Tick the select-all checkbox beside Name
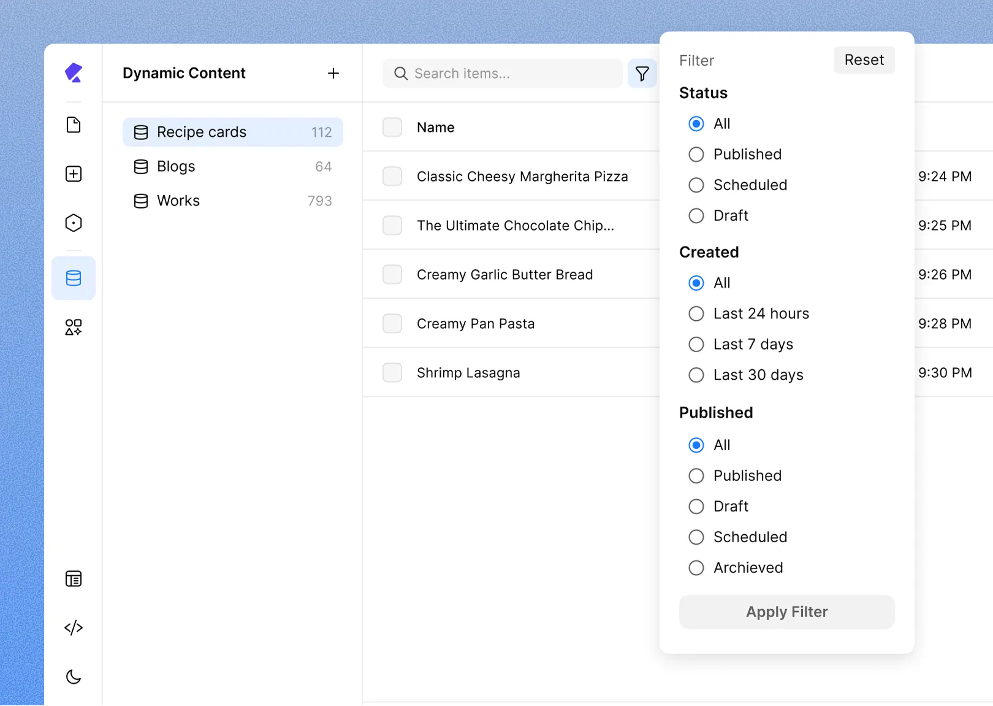993x706 pixels. point(392,127)
